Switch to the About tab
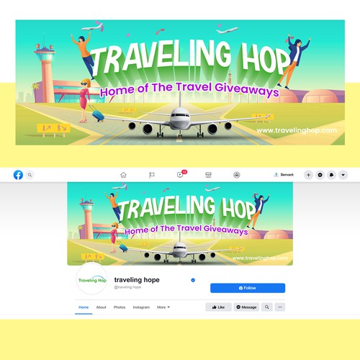The width and height of the screenshot is (360, 360). 101,307
